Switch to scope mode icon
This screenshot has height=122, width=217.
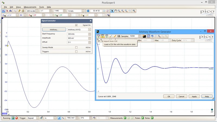tap(4, 11)
